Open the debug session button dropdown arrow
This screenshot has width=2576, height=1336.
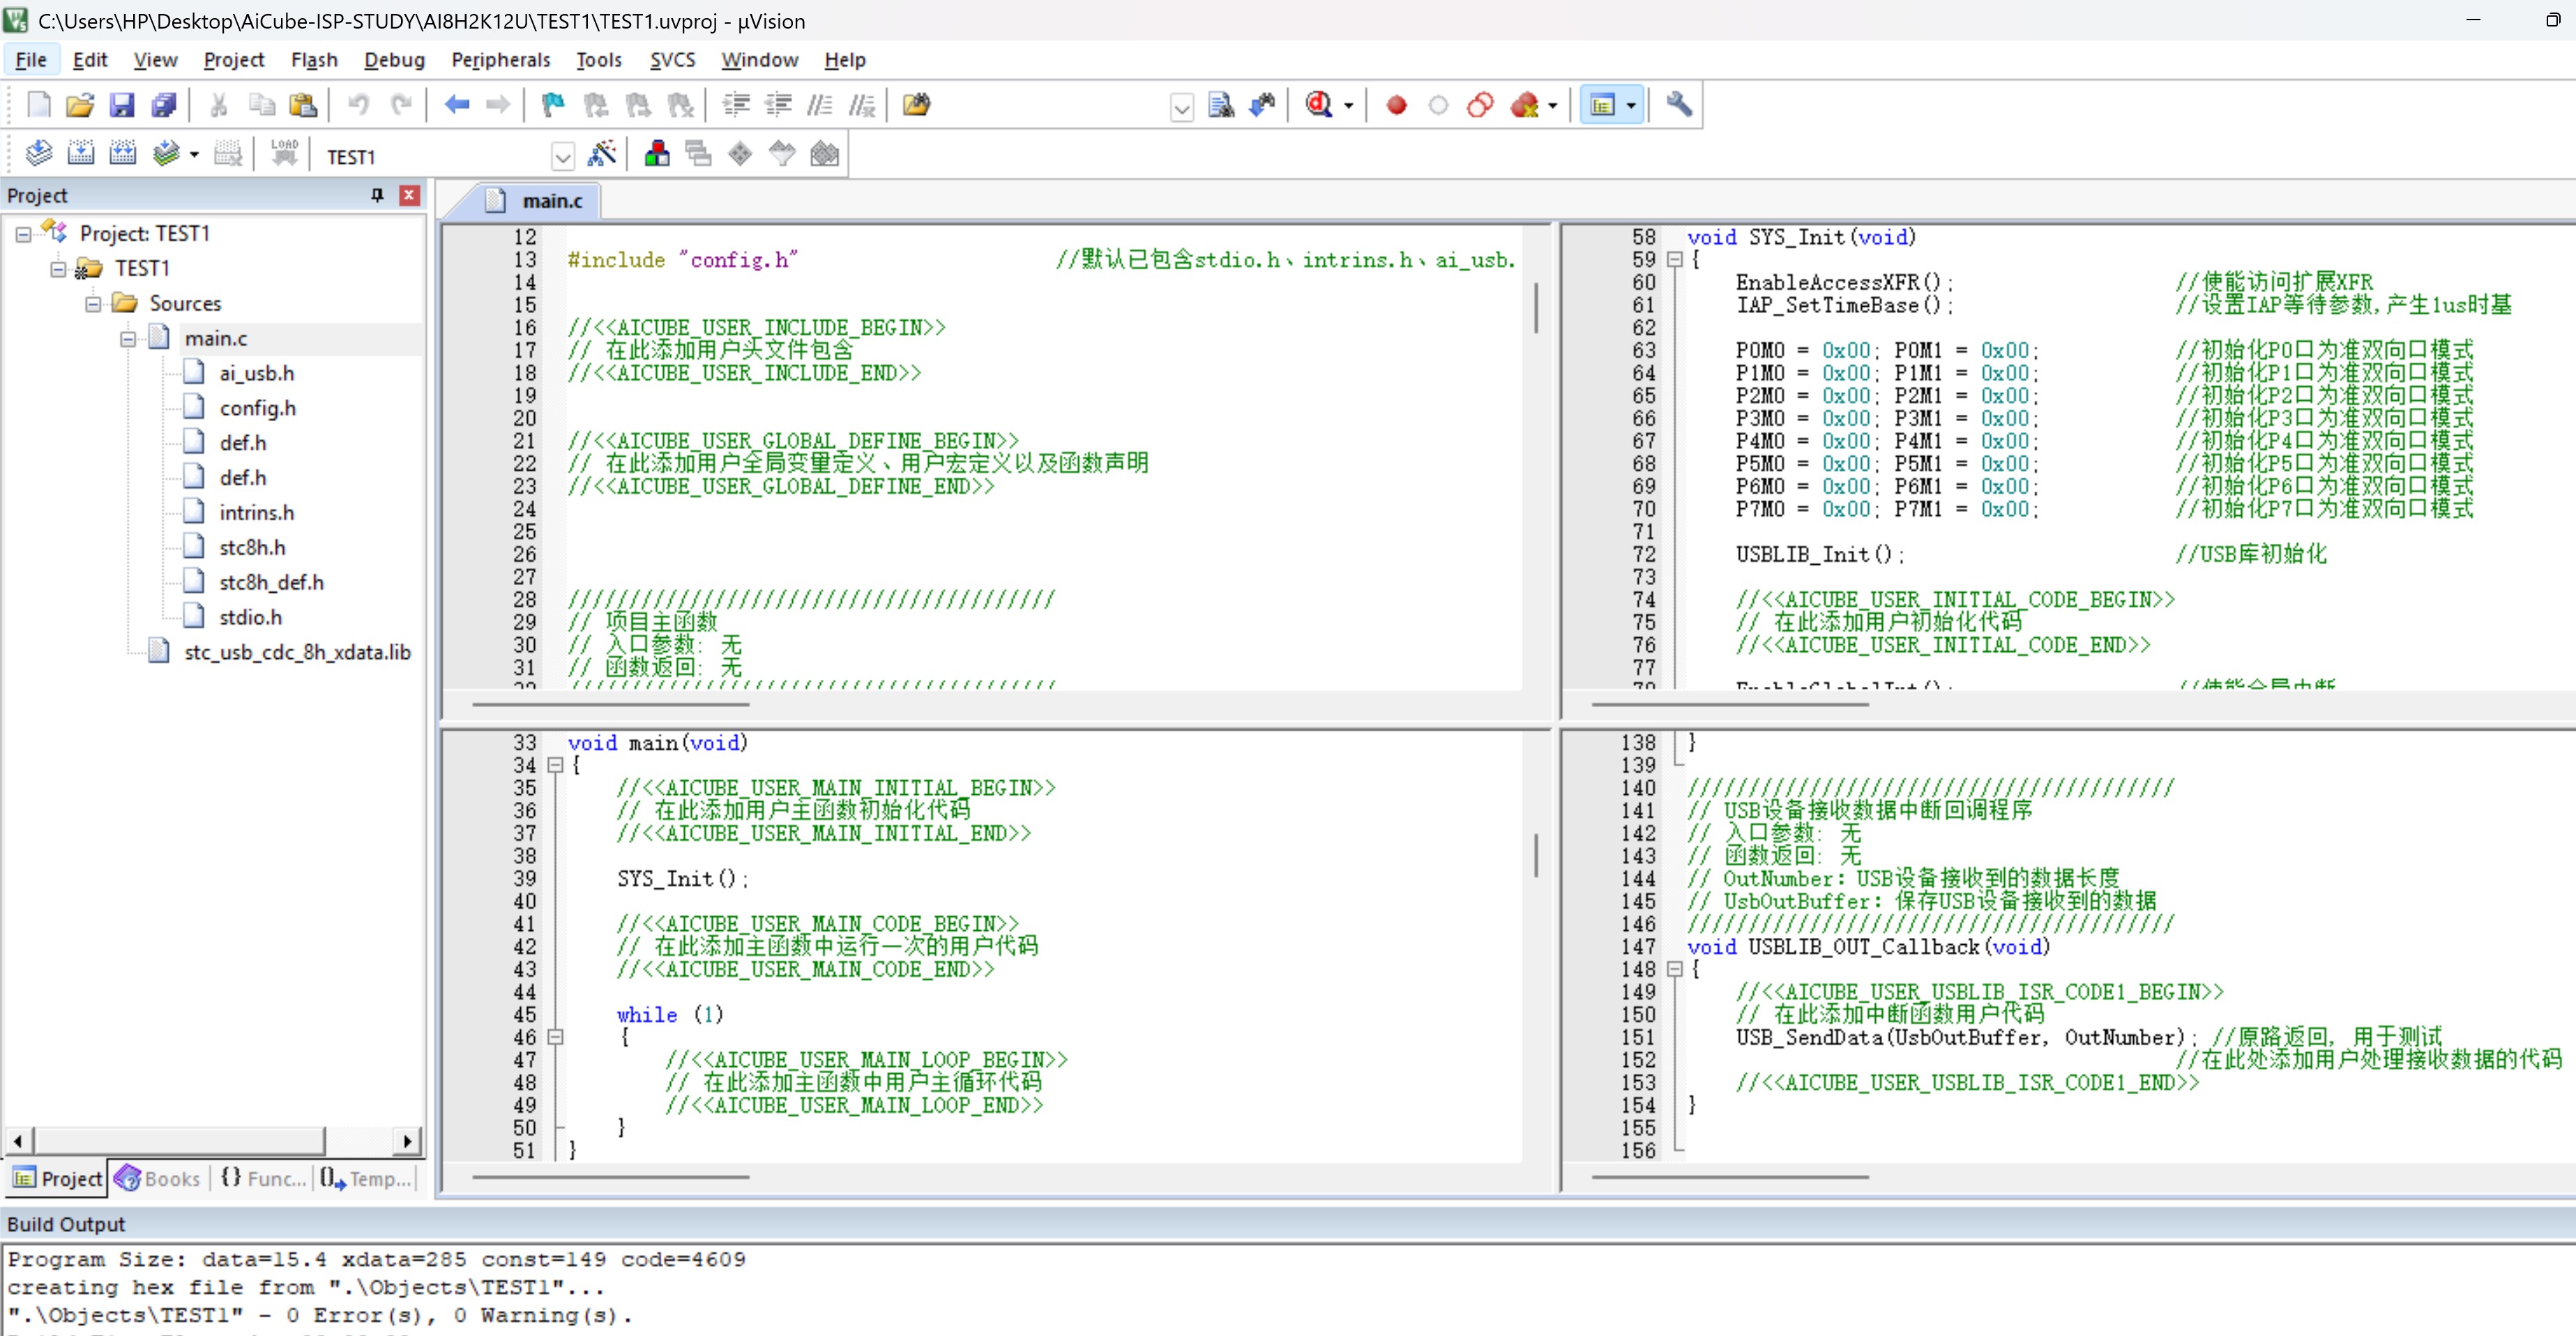[x=1348, y=106]
